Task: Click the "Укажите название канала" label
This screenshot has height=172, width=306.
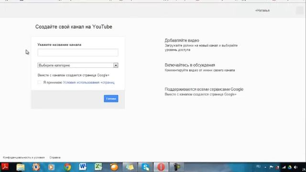Action: [x=59, y=44]
